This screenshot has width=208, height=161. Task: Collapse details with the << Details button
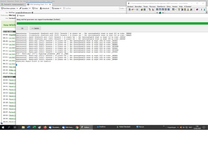35,28
